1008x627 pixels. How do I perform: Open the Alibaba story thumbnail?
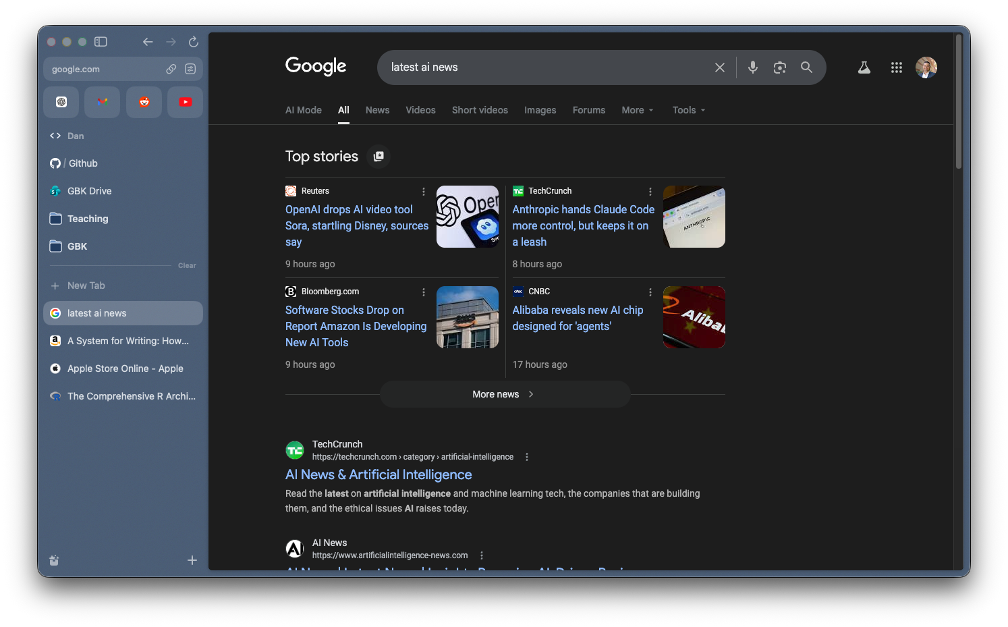(694, 317)
